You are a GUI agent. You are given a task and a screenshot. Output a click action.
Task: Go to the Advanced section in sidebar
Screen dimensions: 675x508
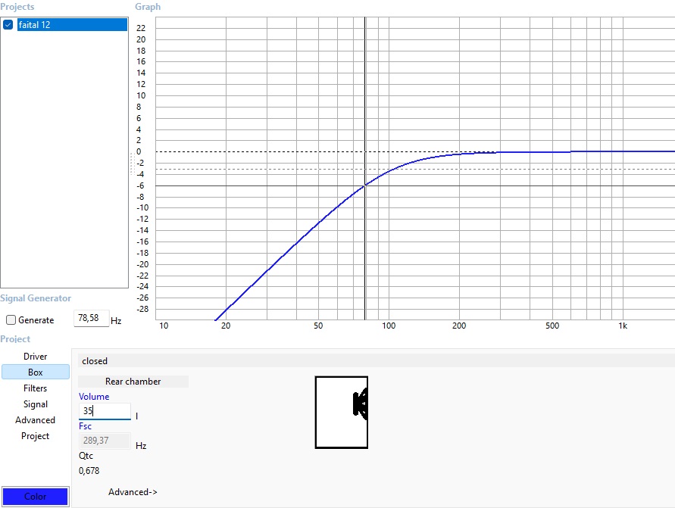pyautogui.click(x=36, y=420)
